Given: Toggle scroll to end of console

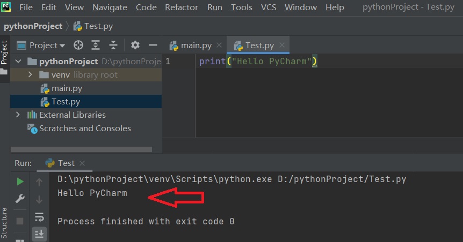Looking at the screenshot, I should (39, 234).
